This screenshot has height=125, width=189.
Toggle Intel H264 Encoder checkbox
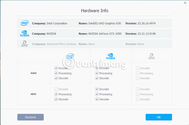click(56, 68)
